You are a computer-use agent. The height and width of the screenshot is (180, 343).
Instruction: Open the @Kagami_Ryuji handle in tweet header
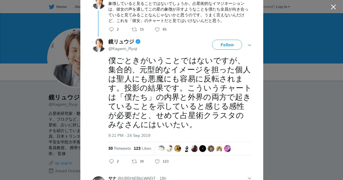pyautogui.click(x=123, y=49)
